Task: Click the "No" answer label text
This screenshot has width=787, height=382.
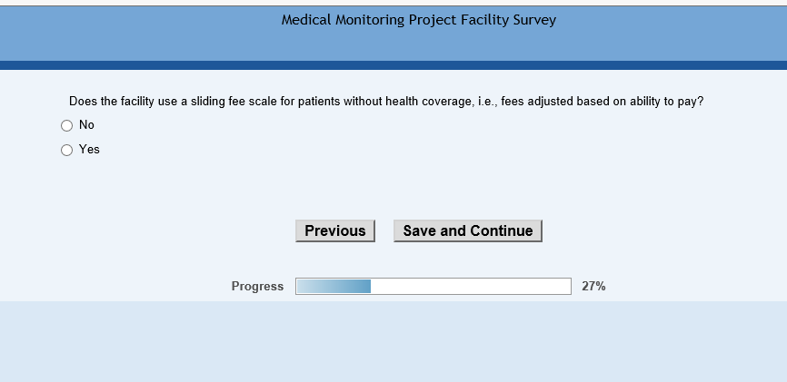Action: 86,125
